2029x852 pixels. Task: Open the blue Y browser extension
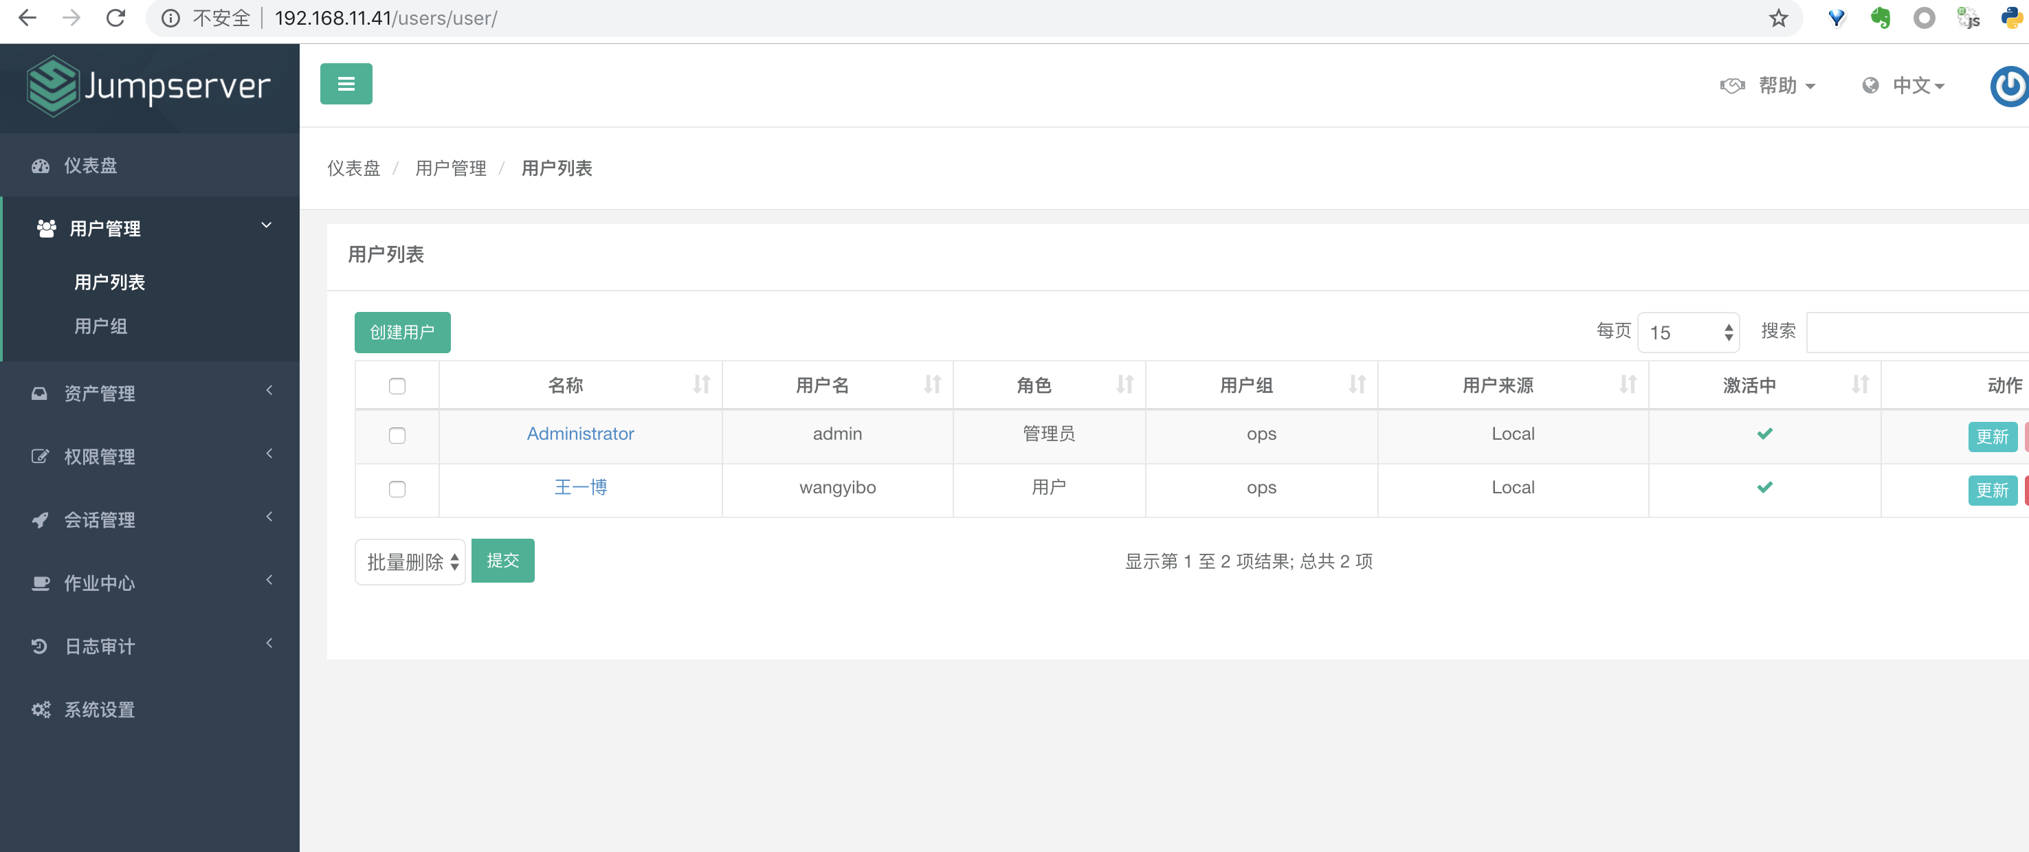click(1836, 18)
